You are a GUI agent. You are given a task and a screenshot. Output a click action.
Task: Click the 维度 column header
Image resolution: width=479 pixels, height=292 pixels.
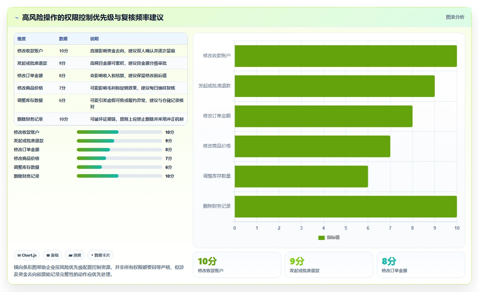[22, 39]
